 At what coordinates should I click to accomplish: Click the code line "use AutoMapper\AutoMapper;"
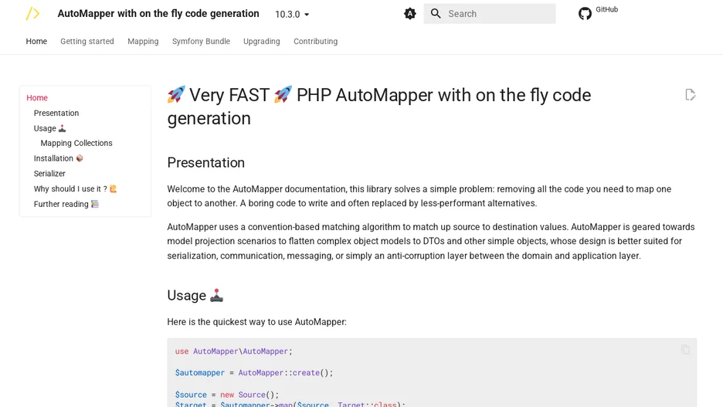click(x=234, y=351)
